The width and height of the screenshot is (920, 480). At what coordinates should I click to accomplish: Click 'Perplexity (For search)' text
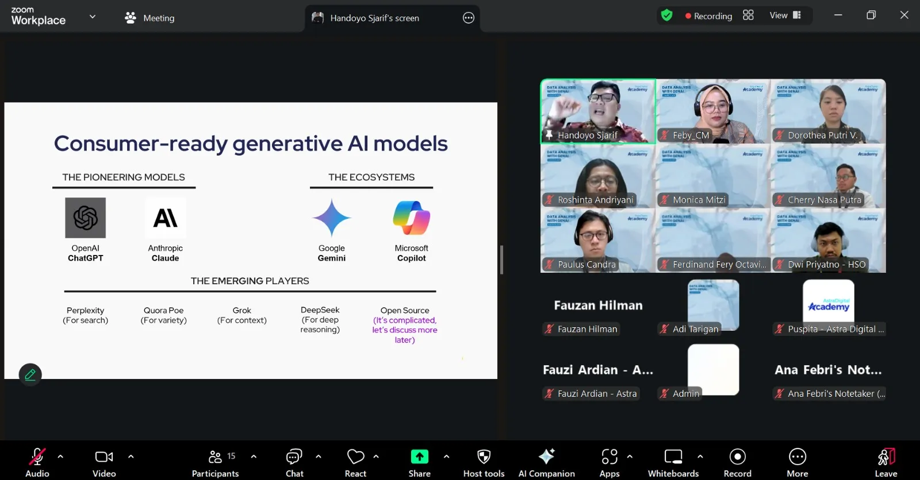(x=86, y=315)
